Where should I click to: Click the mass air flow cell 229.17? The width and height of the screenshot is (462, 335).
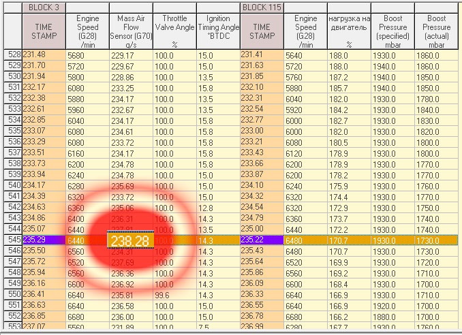pos(131,55)
